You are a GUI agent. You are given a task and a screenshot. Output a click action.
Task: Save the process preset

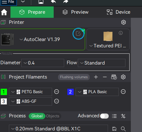[x=114, y=129]
